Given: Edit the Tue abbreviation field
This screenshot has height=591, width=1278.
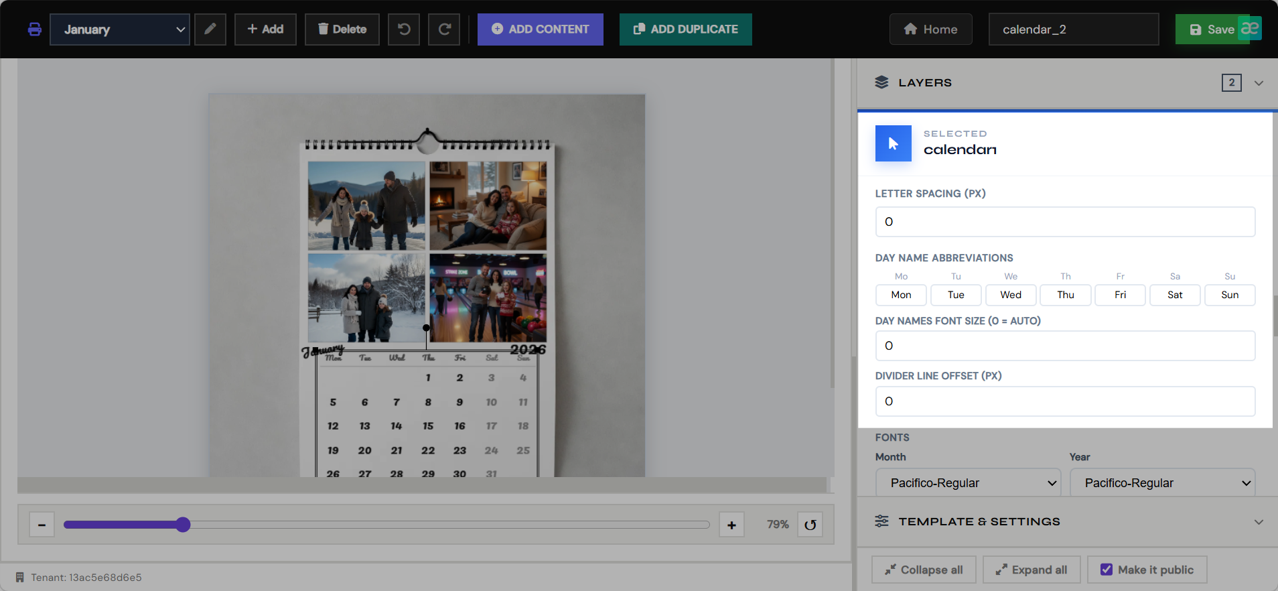Looking at the screenshot, I should tap(956, 295).
